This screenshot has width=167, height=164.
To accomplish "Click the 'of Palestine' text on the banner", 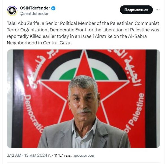I will click(135, 113).
